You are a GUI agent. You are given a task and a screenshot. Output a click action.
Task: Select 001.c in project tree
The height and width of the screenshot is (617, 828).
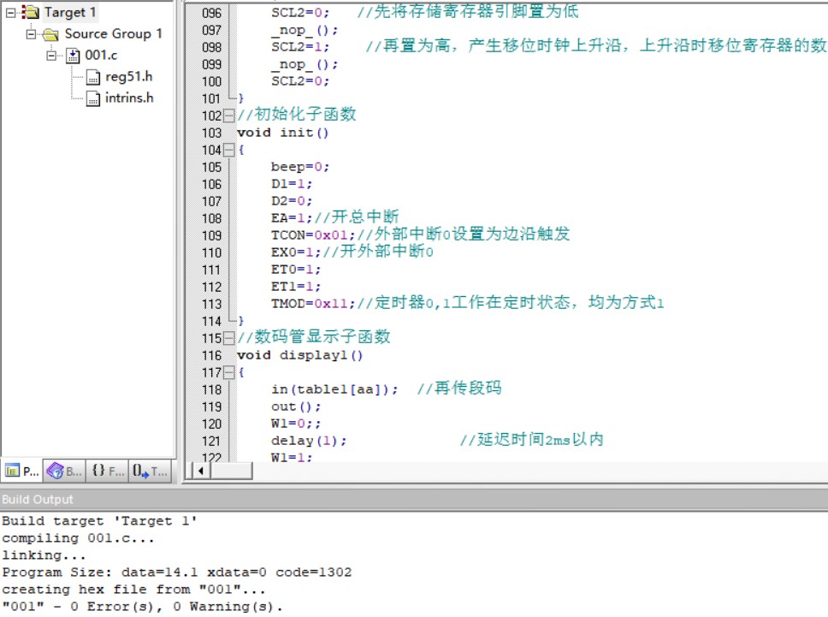[x=101, y=55]
